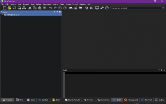Open the Debug menu
The width and height of the screenshot is (166, 104).
click(x=39, y=4)
